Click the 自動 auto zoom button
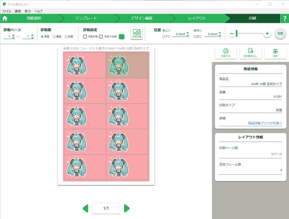The image size is (289, 219). 280,34
